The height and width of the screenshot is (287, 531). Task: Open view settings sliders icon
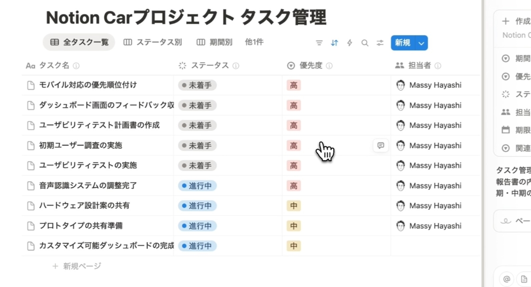point(380,43)
